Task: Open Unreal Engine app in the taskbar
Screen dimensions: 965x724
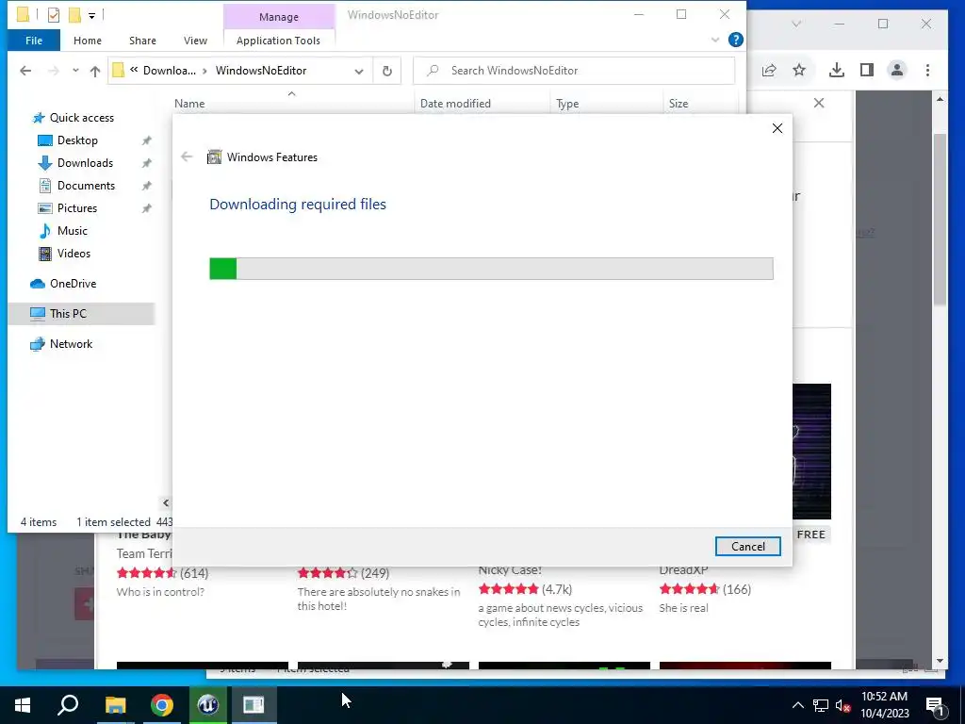Action: click(208, 705)
